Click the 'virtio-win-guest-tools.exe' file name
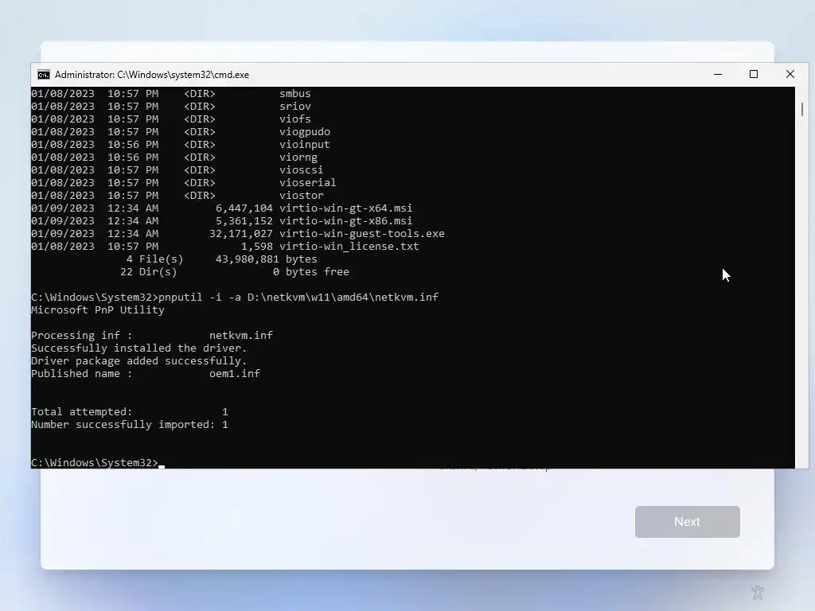 click(x=362, y=233)
